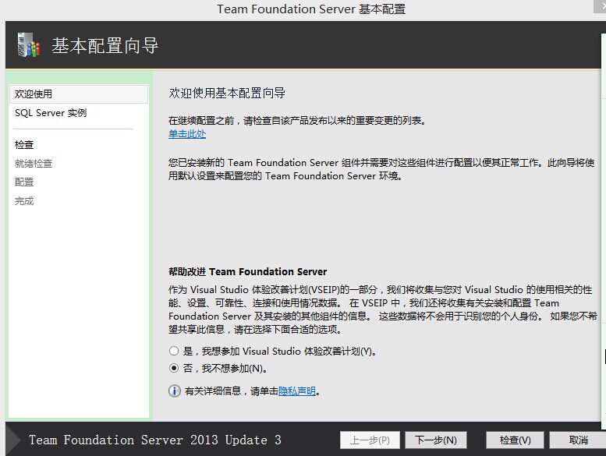Click the 基本配置向导 header title

pyautogui.click(x=105, y=45)
